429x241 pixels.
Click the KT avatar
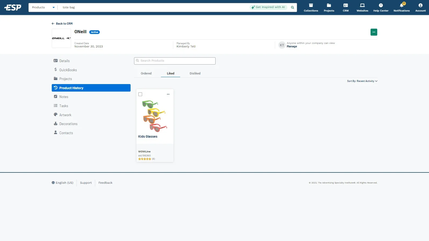[x=282, y=45]
